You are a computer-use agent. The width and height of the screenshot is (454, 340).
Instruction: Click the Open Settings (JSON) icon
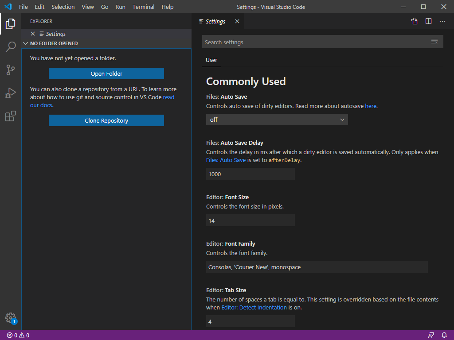tap(415, 21)
